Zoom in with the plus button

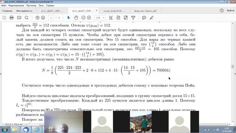pyautogui.click(x=89, y=18)
